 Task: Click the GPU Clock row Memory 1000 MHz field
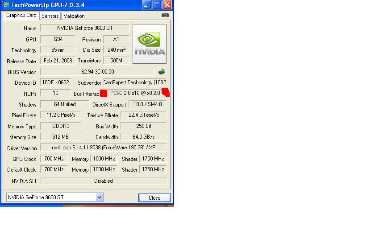click(104, 159)
